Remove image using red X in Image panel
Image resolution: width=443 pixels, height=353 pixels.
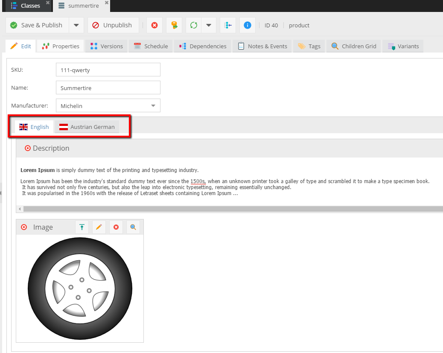(x=116, y=227)
